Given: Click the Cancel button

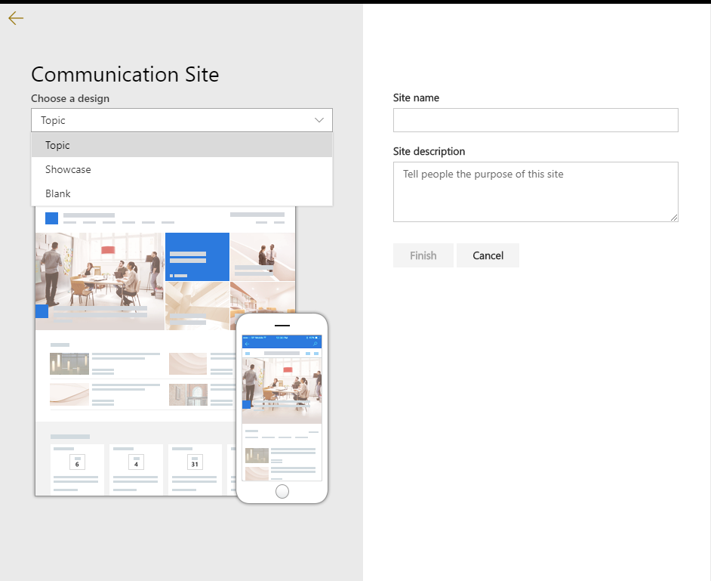Looking at the screenshot, I should click(488, 255).
